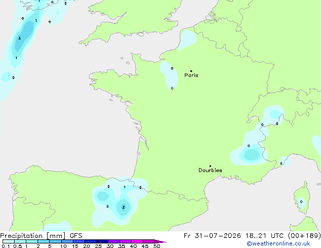Click the GFS model name label
This screenshot has height=248, width=321.
[76, 236]
